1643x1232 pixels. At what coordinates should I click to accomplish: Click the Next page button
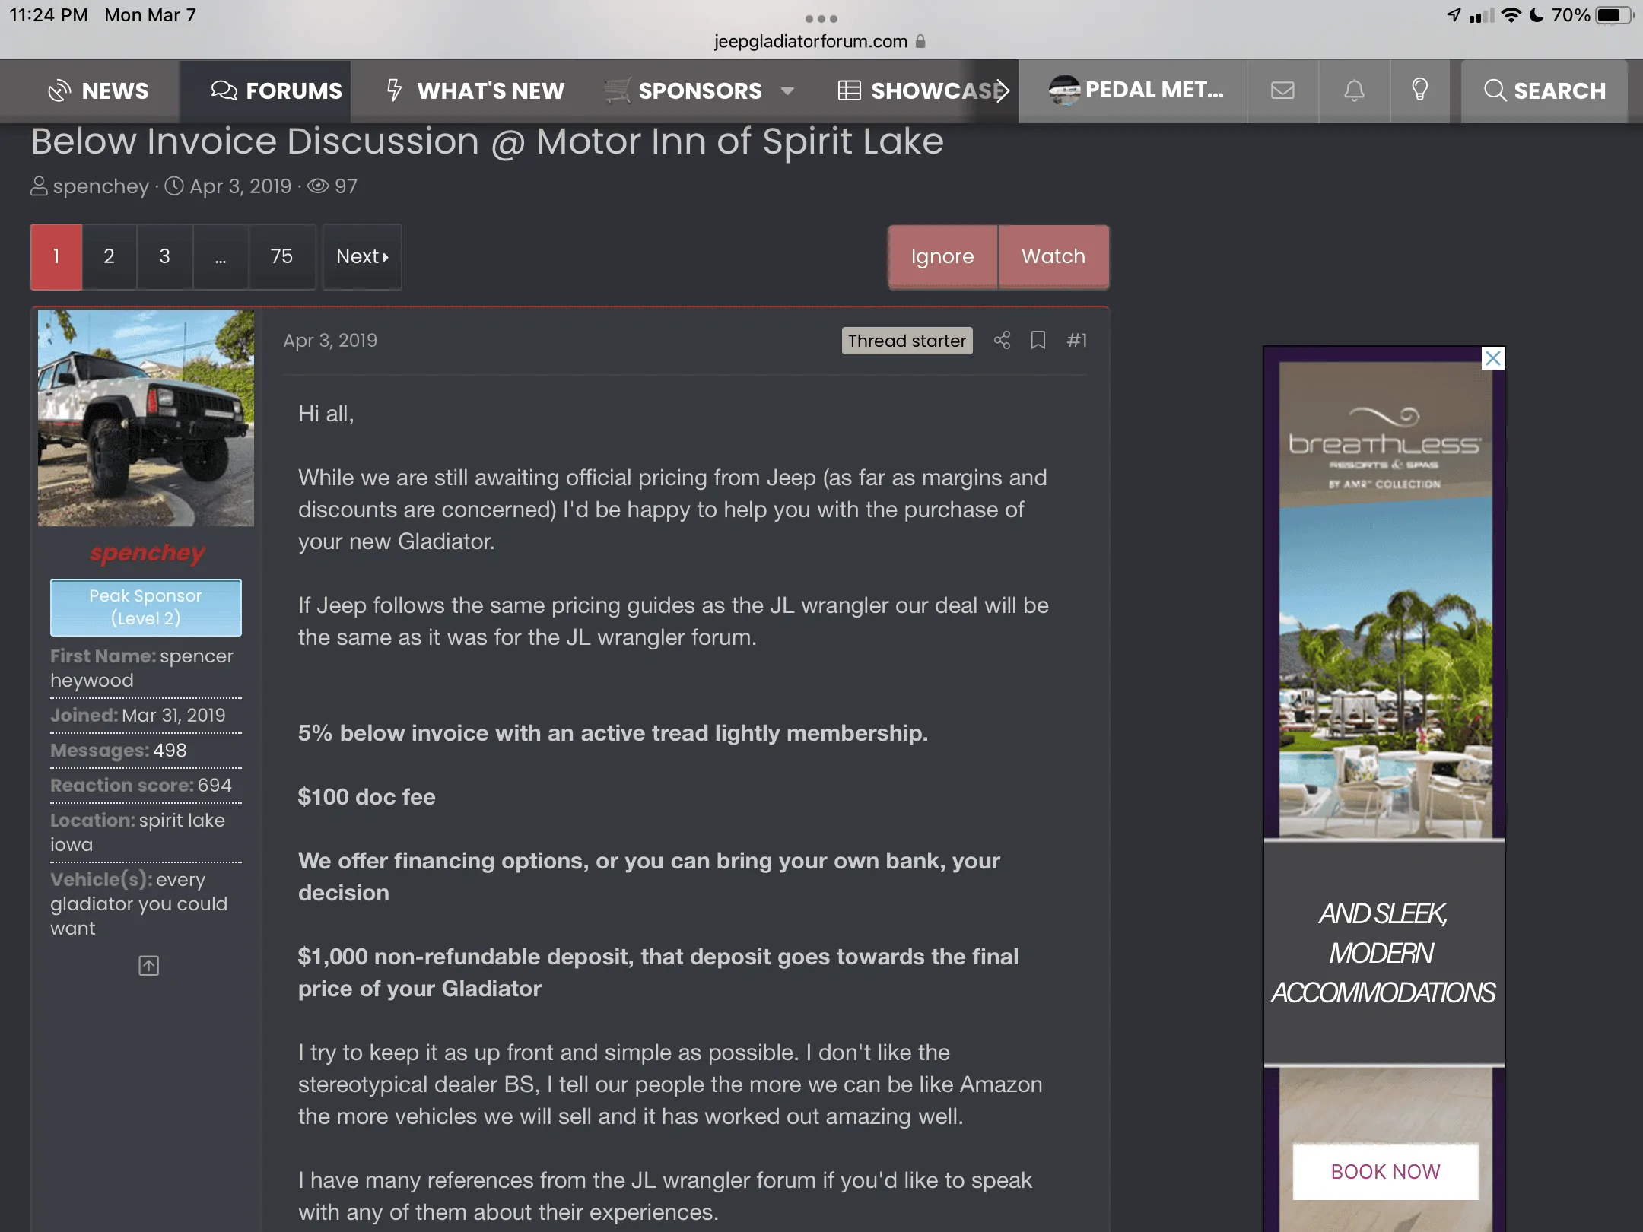coord(362,256)
